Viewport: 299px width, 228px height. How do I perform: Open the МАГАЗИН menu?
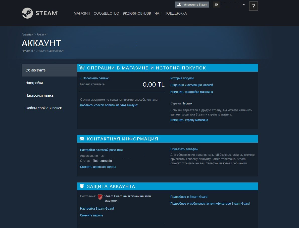click(x=82, y=13)
